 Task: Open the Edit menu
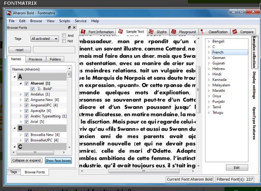(x=22, y=21)
